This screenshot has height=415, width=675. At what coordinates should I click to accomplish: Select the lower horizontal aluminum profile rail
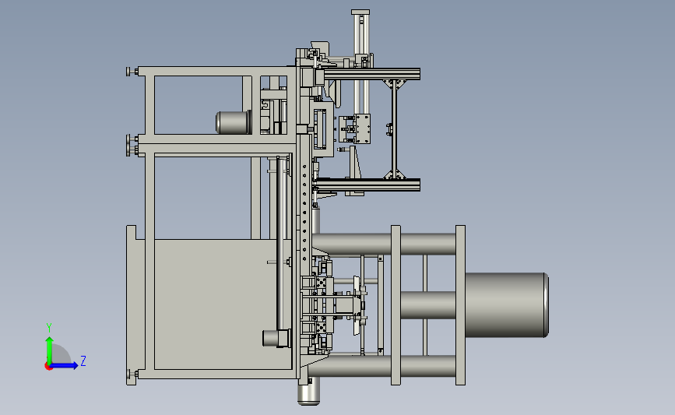(x=368, y=185)
